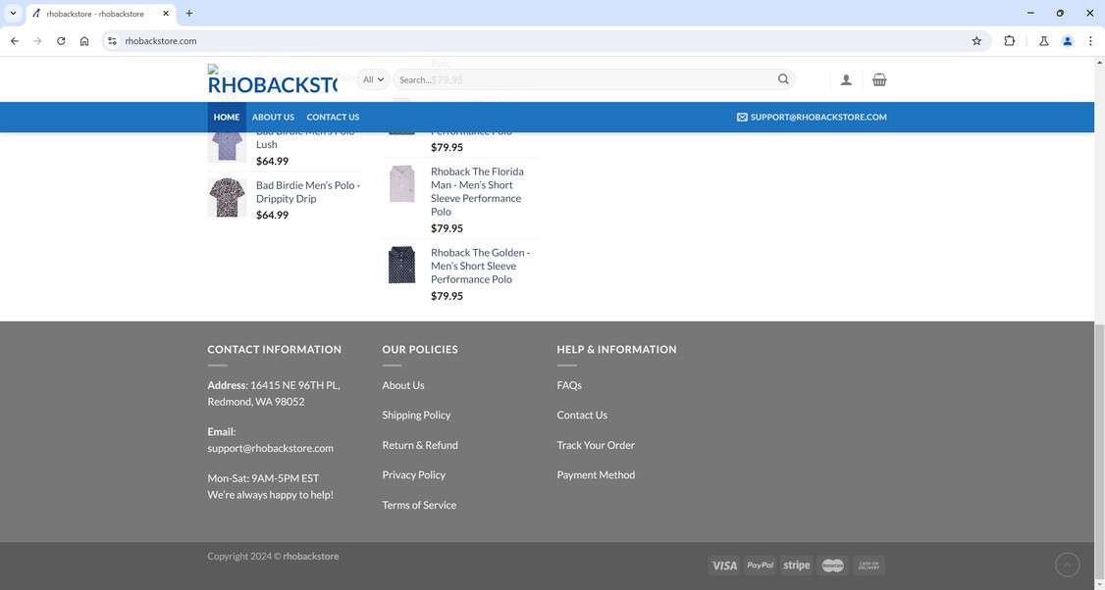Click the Mon-Sat: 9AM-5PM EST text
Viewport: 1105px width, 590px height.
pos(263,478)
